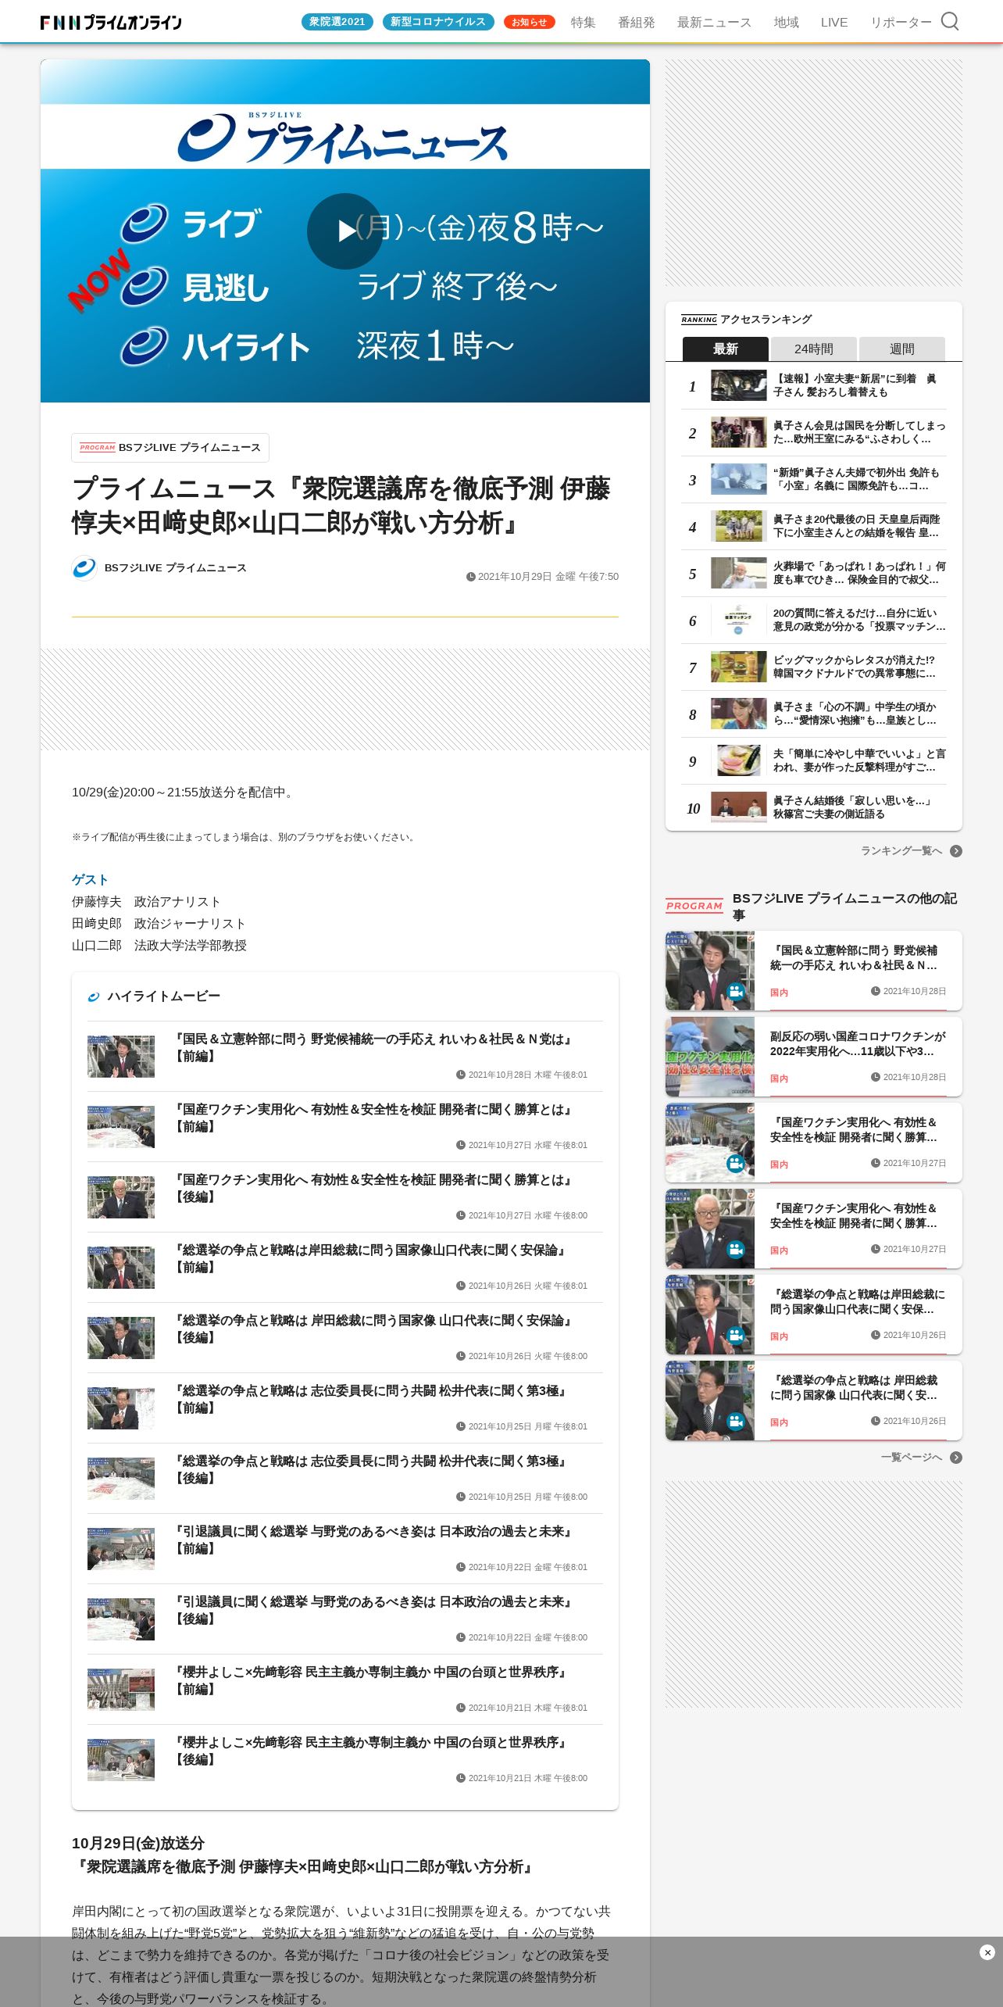Open highlight 櫻井よしこ×先崎彰容 後編

coord(345,1760)
